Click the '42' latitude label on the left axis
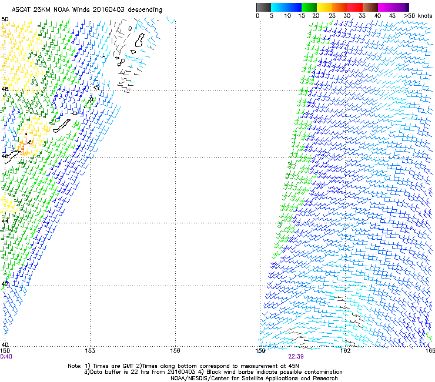The width and height of the screenshot is (435, 382). tap(5, 284)
